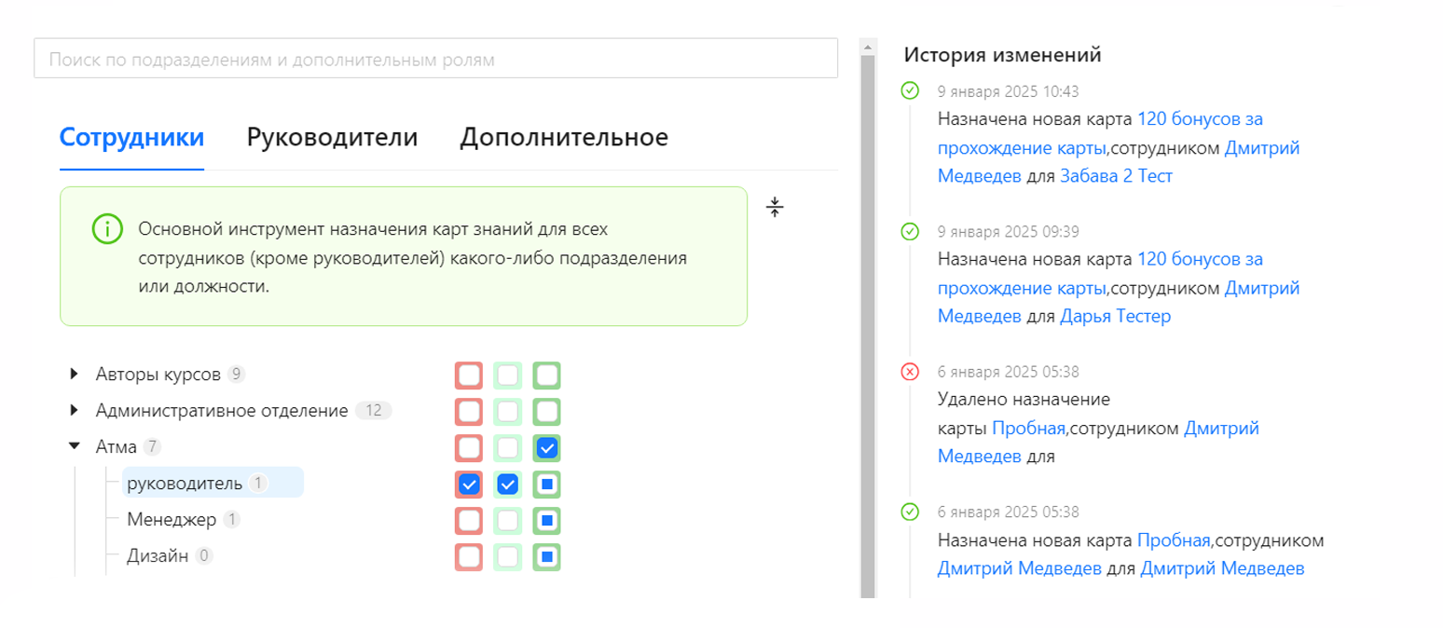1443x628 pixels.
Task: Expand the Административное отделение node
Action: pos(75,410)
